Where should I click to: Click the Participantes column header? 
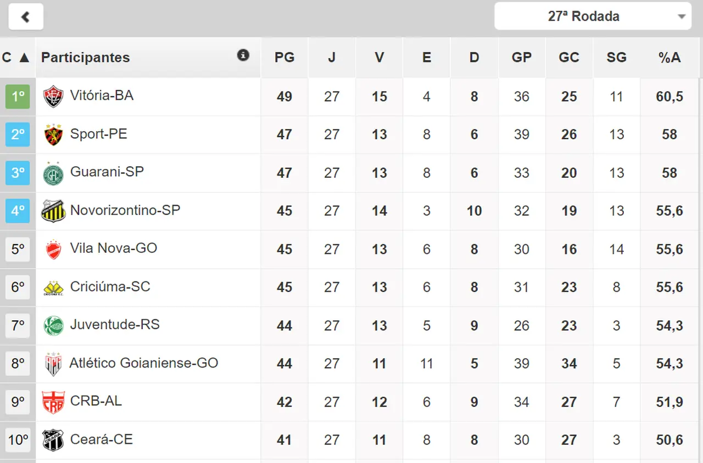click(86, 58)
